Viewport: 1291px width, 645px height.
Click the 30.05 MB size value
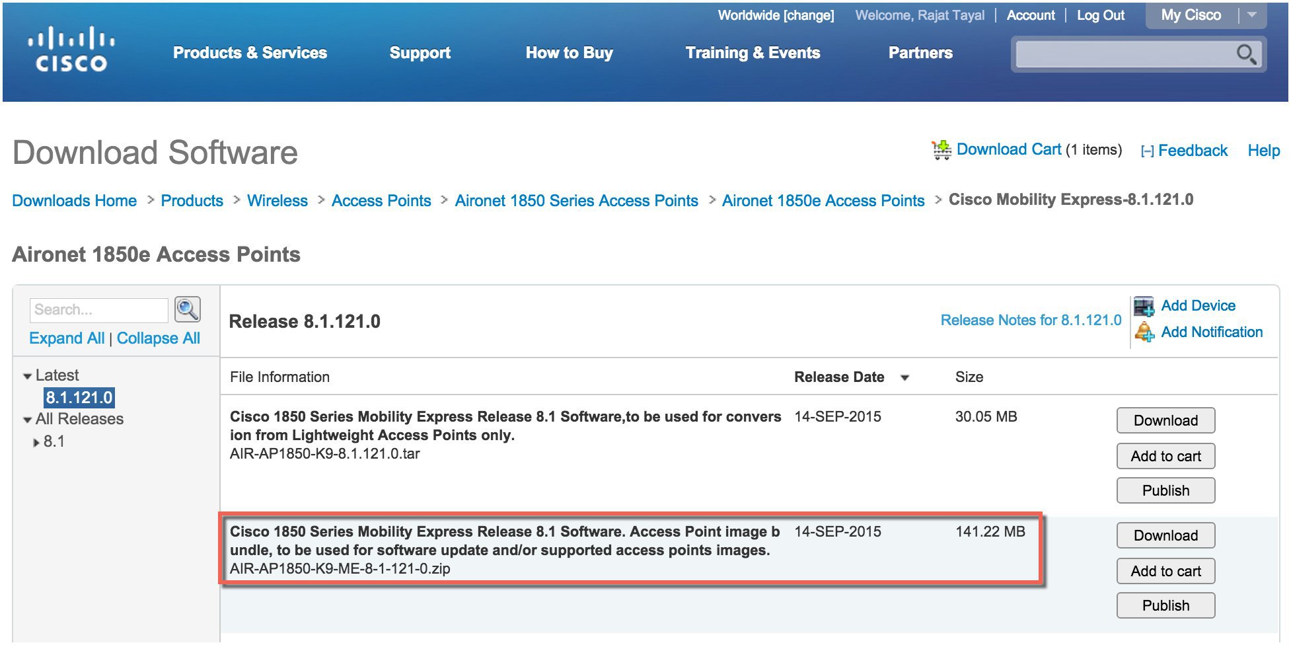tap(986, 417)
